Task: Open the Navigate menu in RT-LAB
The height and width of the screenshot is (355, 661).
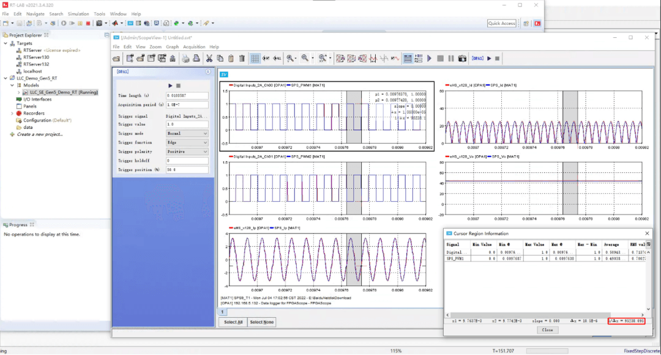Action: [x=35, y=14]
